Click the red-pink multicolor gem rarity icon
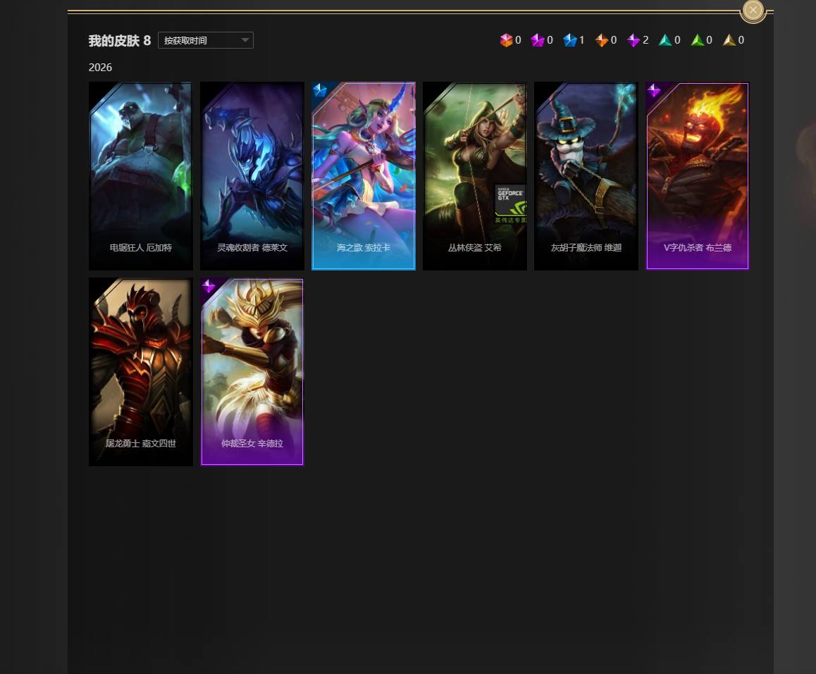 click(x=506, y=40)
